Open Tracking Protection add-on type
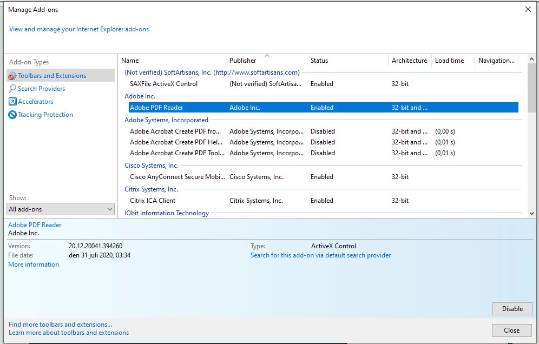The width and height of the screenshot is (539, 344). (45, 115)
